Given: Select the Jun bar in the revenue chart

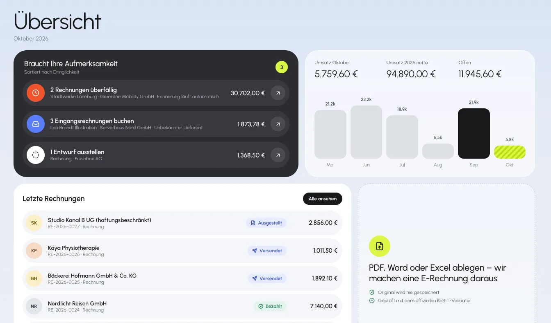Looking at the screenshot, I should point(366,132).
